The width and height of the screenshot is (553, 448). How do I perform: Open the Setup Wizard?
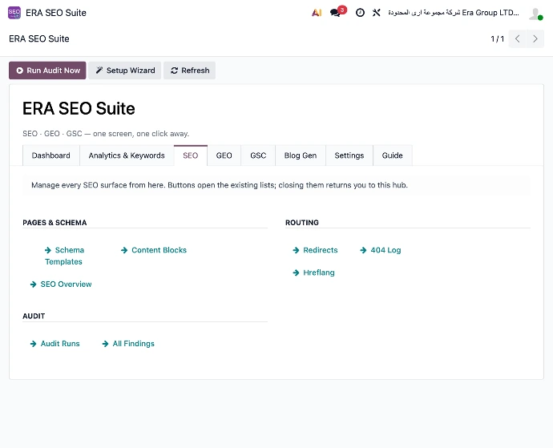click(x=125, y=71)
